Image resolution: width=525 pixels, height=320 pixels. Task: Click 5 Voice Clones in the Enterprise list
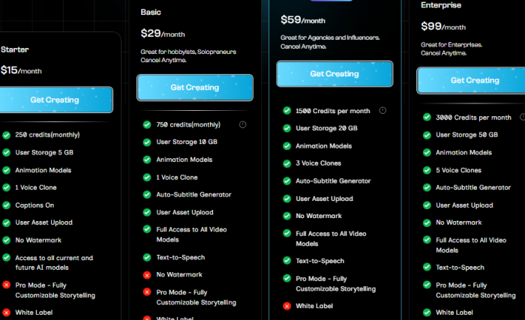(458, 170)
